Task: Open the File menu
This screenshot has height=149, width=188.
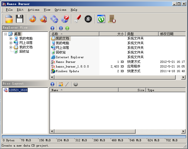Action: [9, 10]
